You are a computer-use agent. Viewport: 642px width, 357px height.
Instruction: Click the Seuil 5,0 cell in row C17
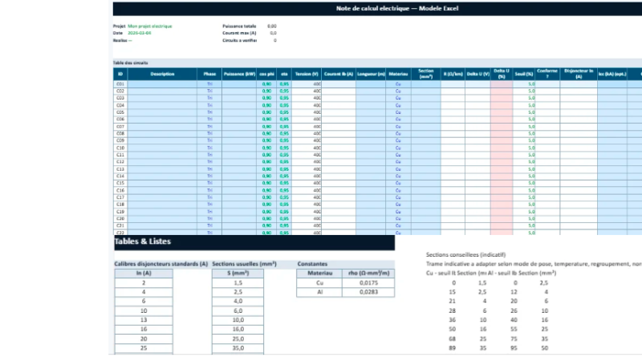[x=524, y=197]
